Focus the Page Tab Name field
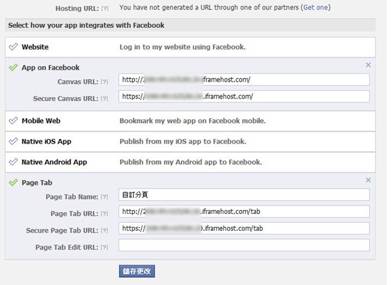 (x=244, y=194)
